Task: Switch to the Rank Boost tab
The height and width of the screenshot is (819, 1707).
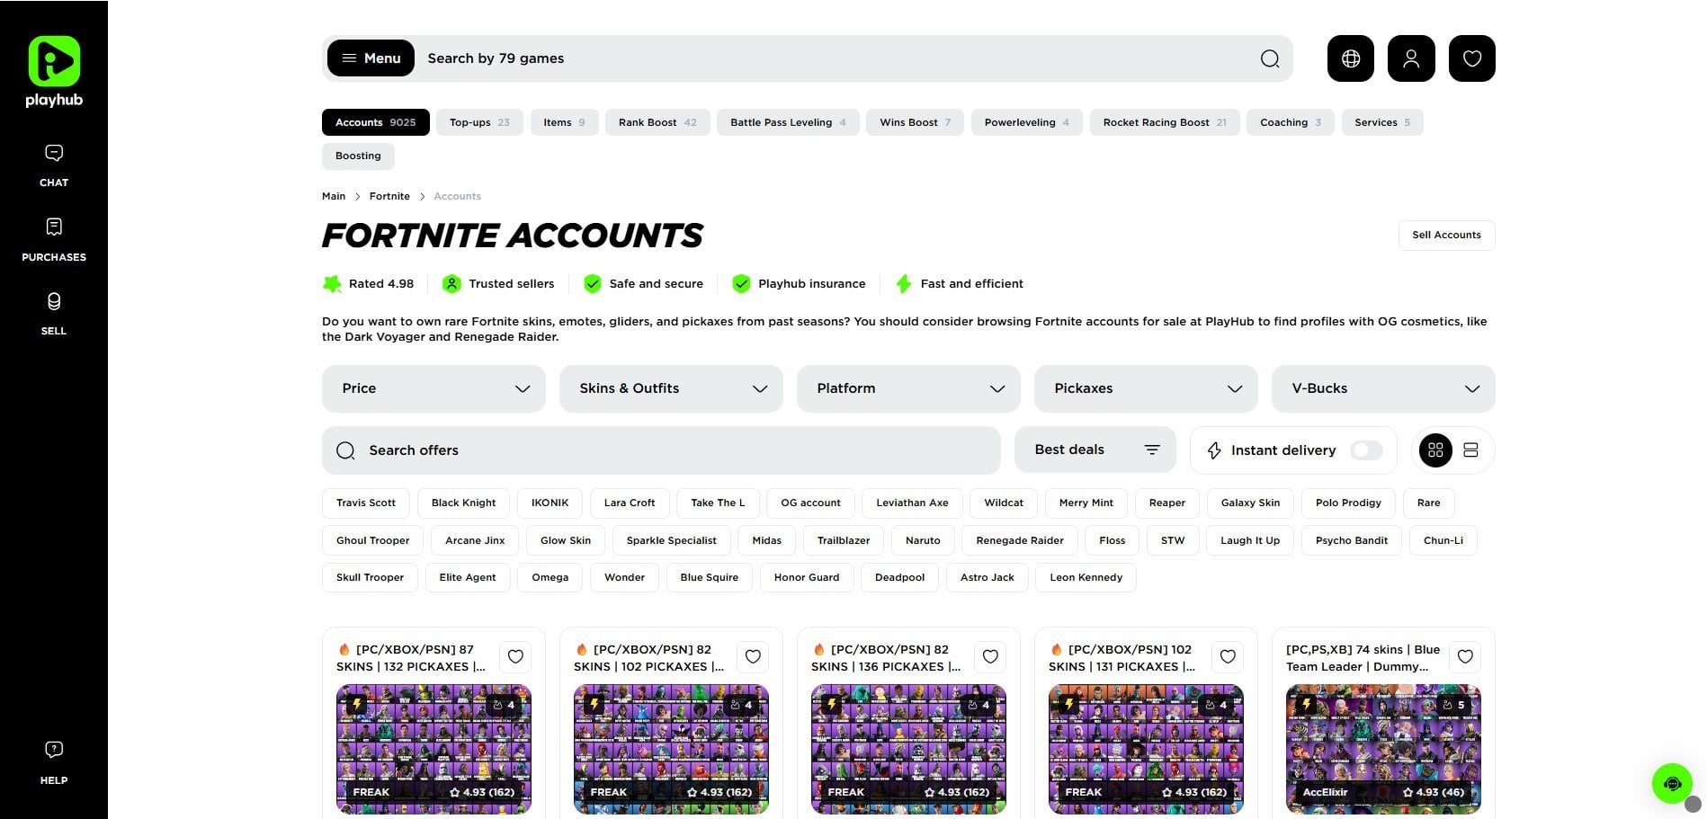Action: 657,122
